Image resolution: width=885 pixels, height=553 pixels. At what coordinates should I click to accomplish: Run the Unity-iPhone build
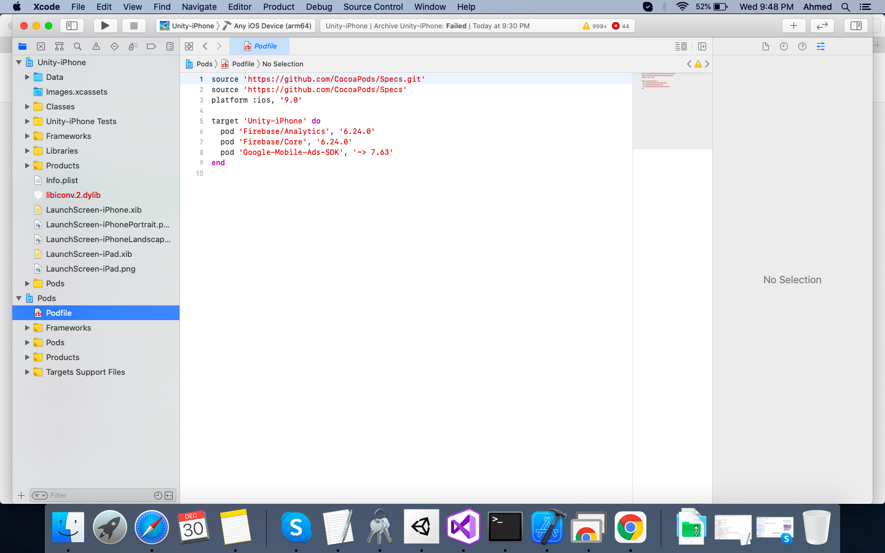tap(105, 26)
